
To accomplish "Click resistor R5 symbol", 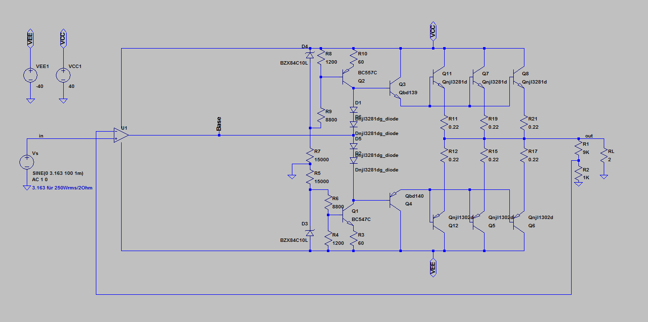I will pyautogui.click(x=310, y=177).
